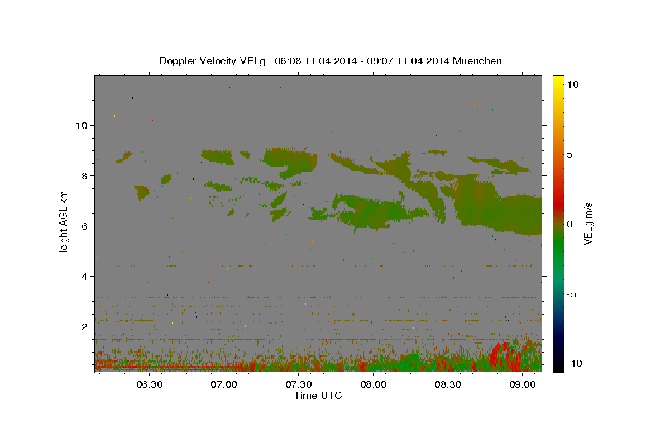Click the 10 km height tick label
Screen dimensions: 670x447
[x=81, y=125]
